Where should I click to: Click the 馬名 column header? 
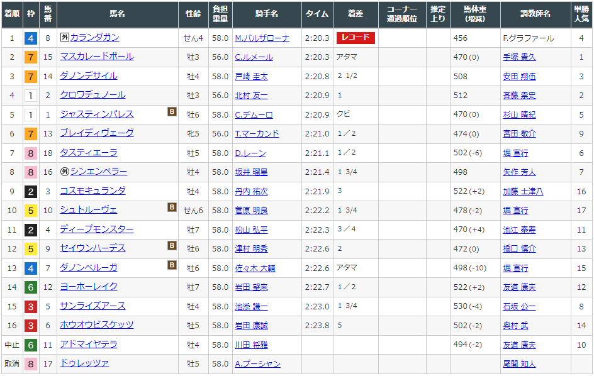pos(117,14)
